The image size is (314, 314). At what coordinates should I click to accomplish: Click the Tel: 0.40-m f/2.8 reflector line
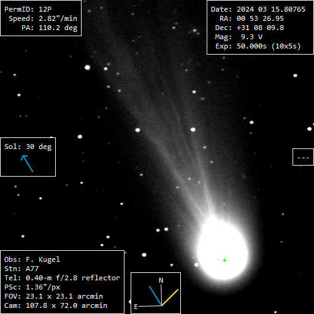(62, 278)
